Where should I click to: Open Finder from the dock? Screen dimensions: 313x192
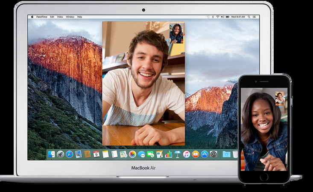(52, 154)
